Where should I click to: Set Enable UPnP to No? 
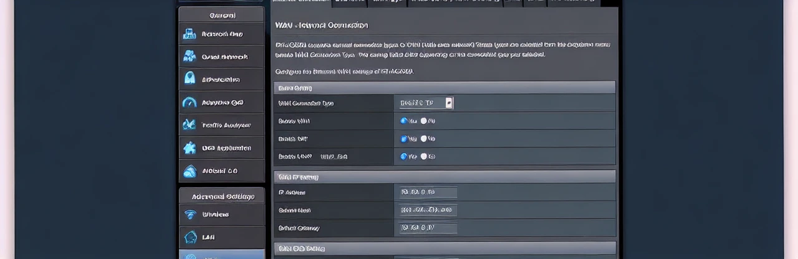pos(424,157)
